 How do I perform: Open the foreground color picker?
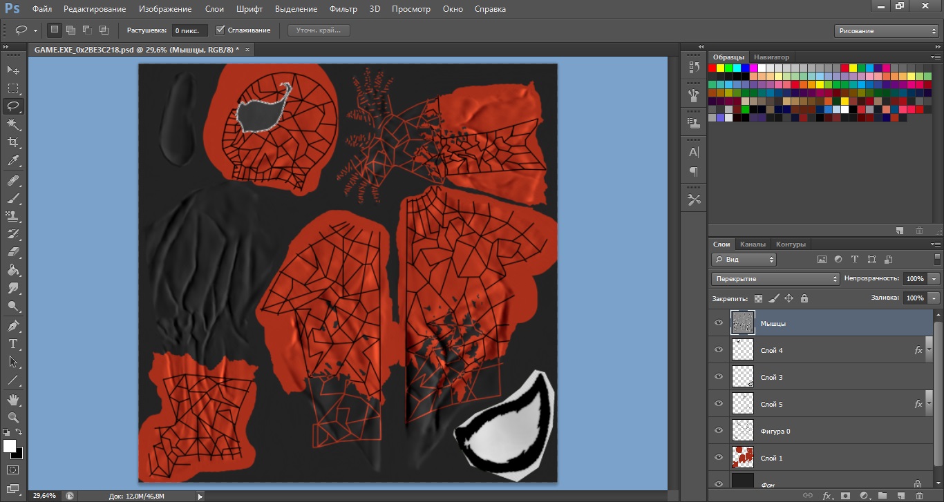coord(10,446)
